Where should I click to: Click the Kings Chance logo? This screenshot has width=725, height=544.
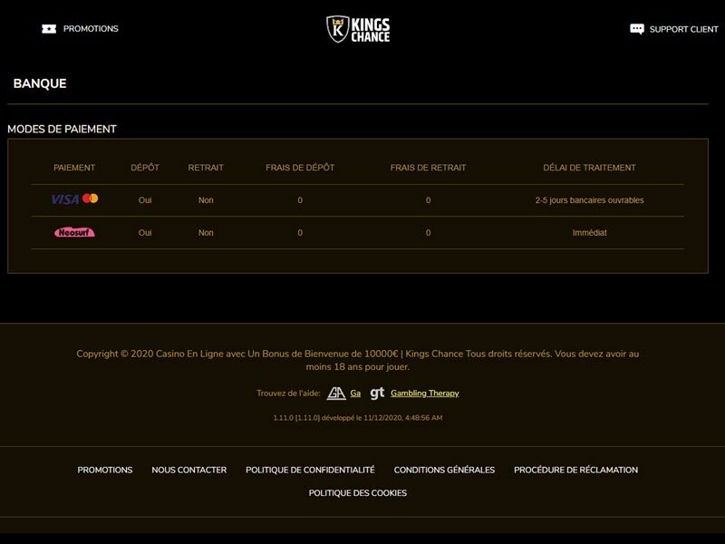[x=358, y=30]
